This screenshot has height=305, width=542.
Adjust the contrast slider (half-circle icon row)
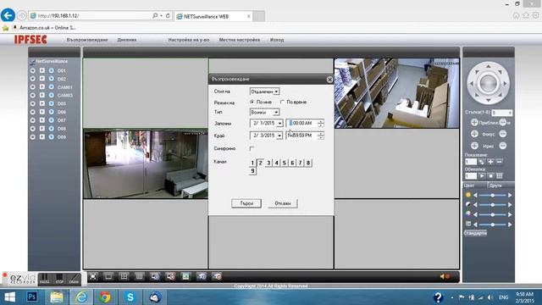click(x=493, y=205)
